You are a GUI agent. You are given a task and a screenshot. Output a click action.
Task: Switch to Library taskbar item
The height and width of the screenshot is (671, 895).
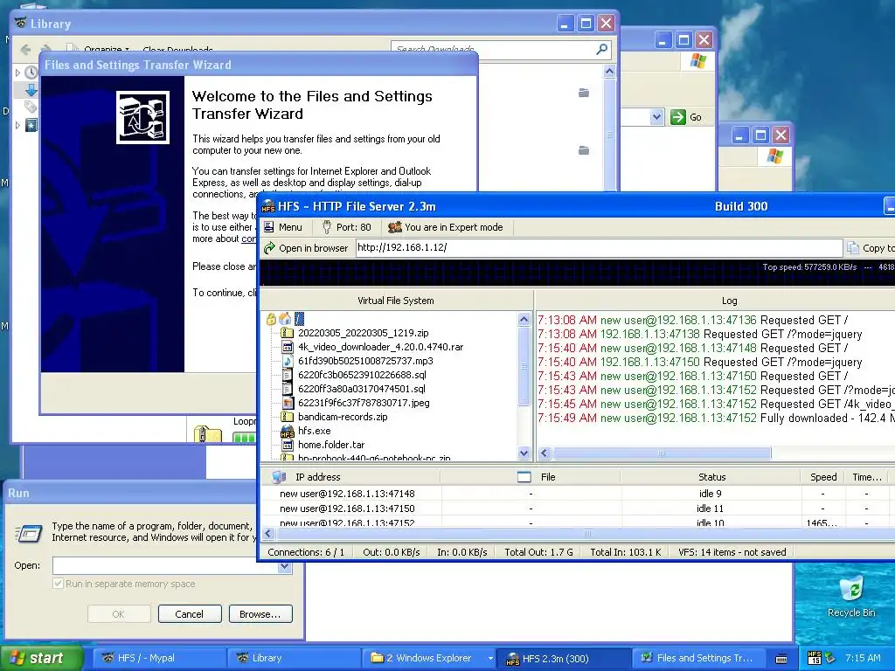point(294,658)
